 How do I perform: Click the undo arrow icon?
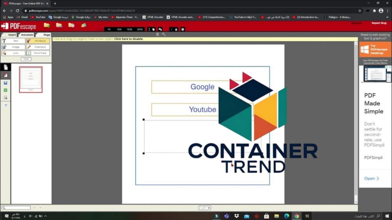[x=160, y=29]
